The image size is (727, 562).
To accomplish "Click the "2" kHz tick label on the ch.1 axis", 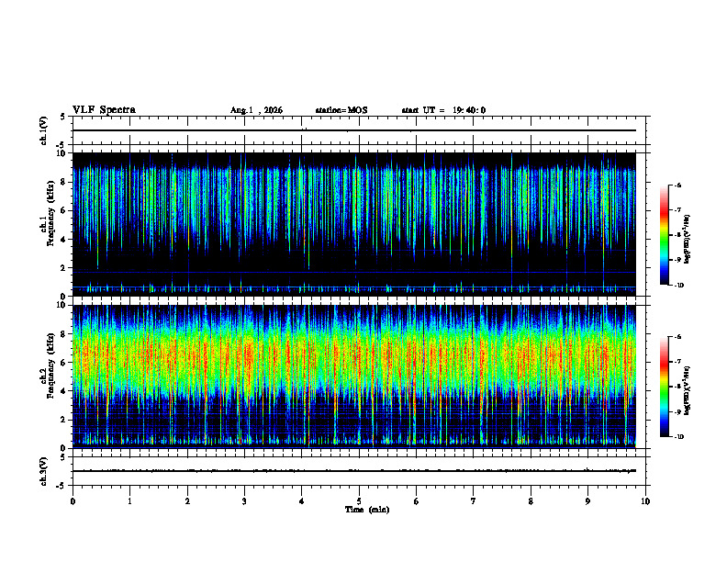I will point(64,268).
